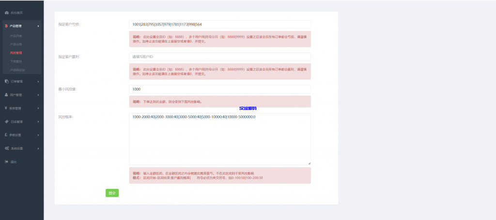Open the 日志管理 menu label
This screenshot has height=220, width=496.
click(17, 122)
